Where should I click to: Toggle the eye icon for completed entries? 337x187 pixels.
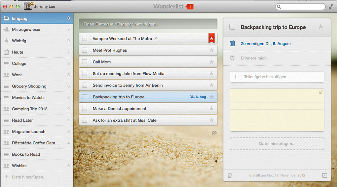tap(214, 133)
